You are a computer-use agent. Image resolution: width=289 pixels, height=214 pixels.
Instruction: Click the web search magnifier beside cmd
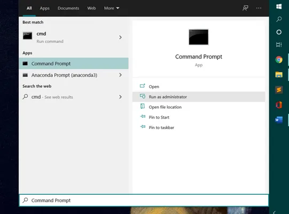(x=25, y=97)
